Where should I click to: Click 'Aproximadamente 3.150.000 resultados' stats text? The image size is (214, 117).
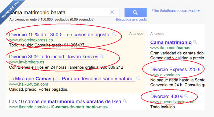[x=52, y=20]
